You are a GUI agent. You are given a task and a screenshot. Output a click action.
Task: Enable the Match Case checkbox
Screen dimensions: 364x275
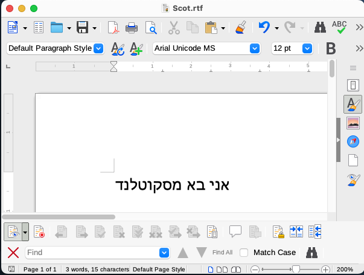click(244, 253)
